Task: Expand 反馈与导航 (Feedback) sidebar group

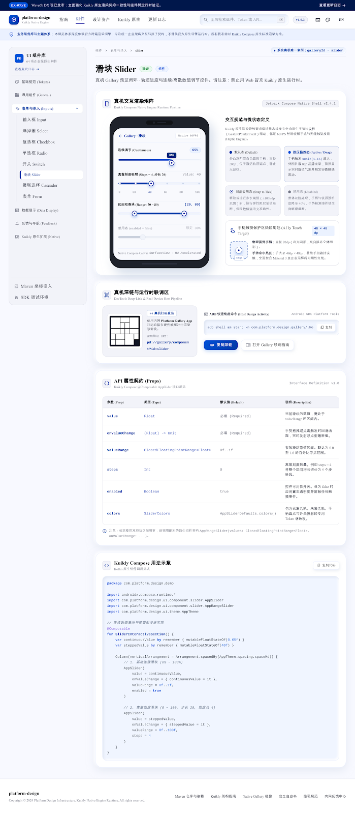Action: tap(48, 223)
